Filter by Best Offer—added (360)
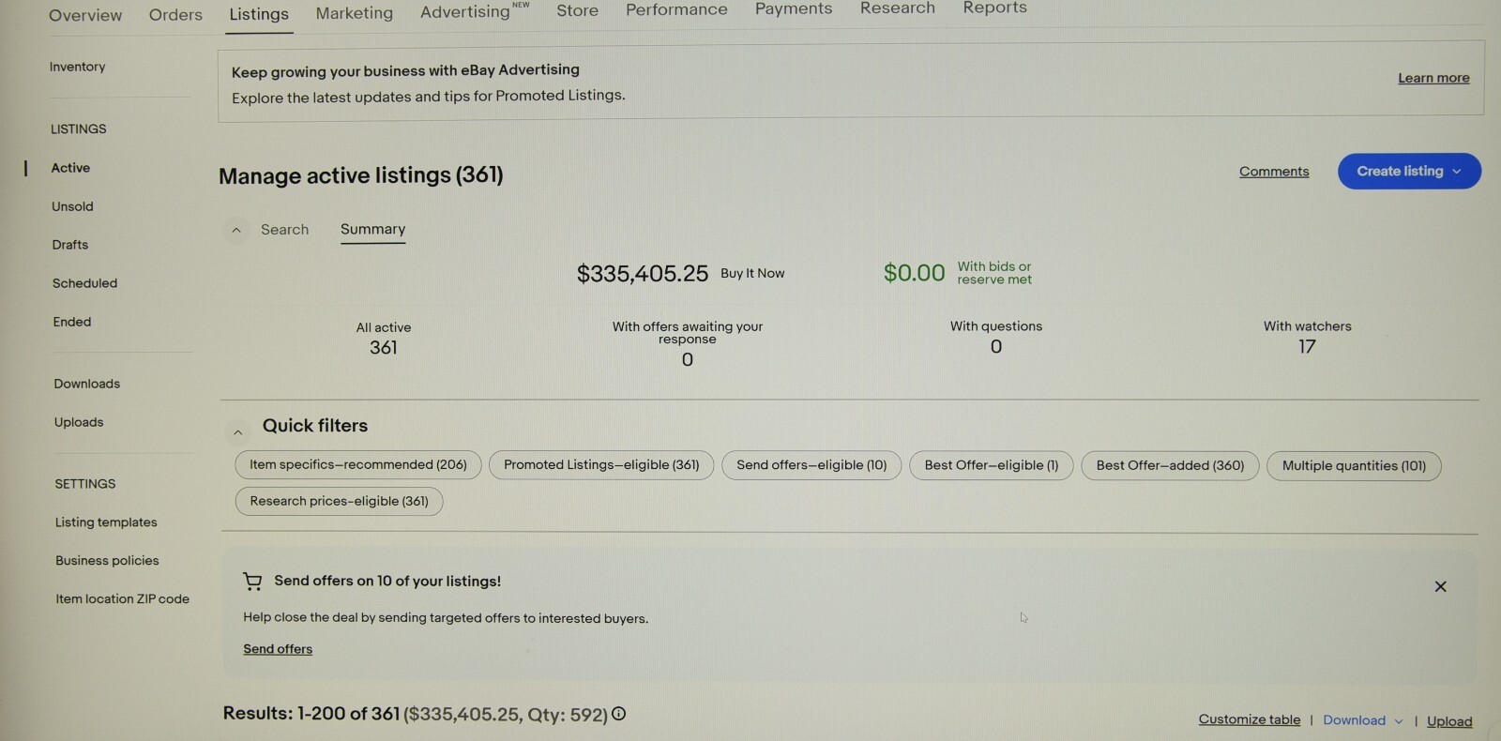This screenshot has width=1501, height=741. pyautogui.click(x=1170, y=465)
